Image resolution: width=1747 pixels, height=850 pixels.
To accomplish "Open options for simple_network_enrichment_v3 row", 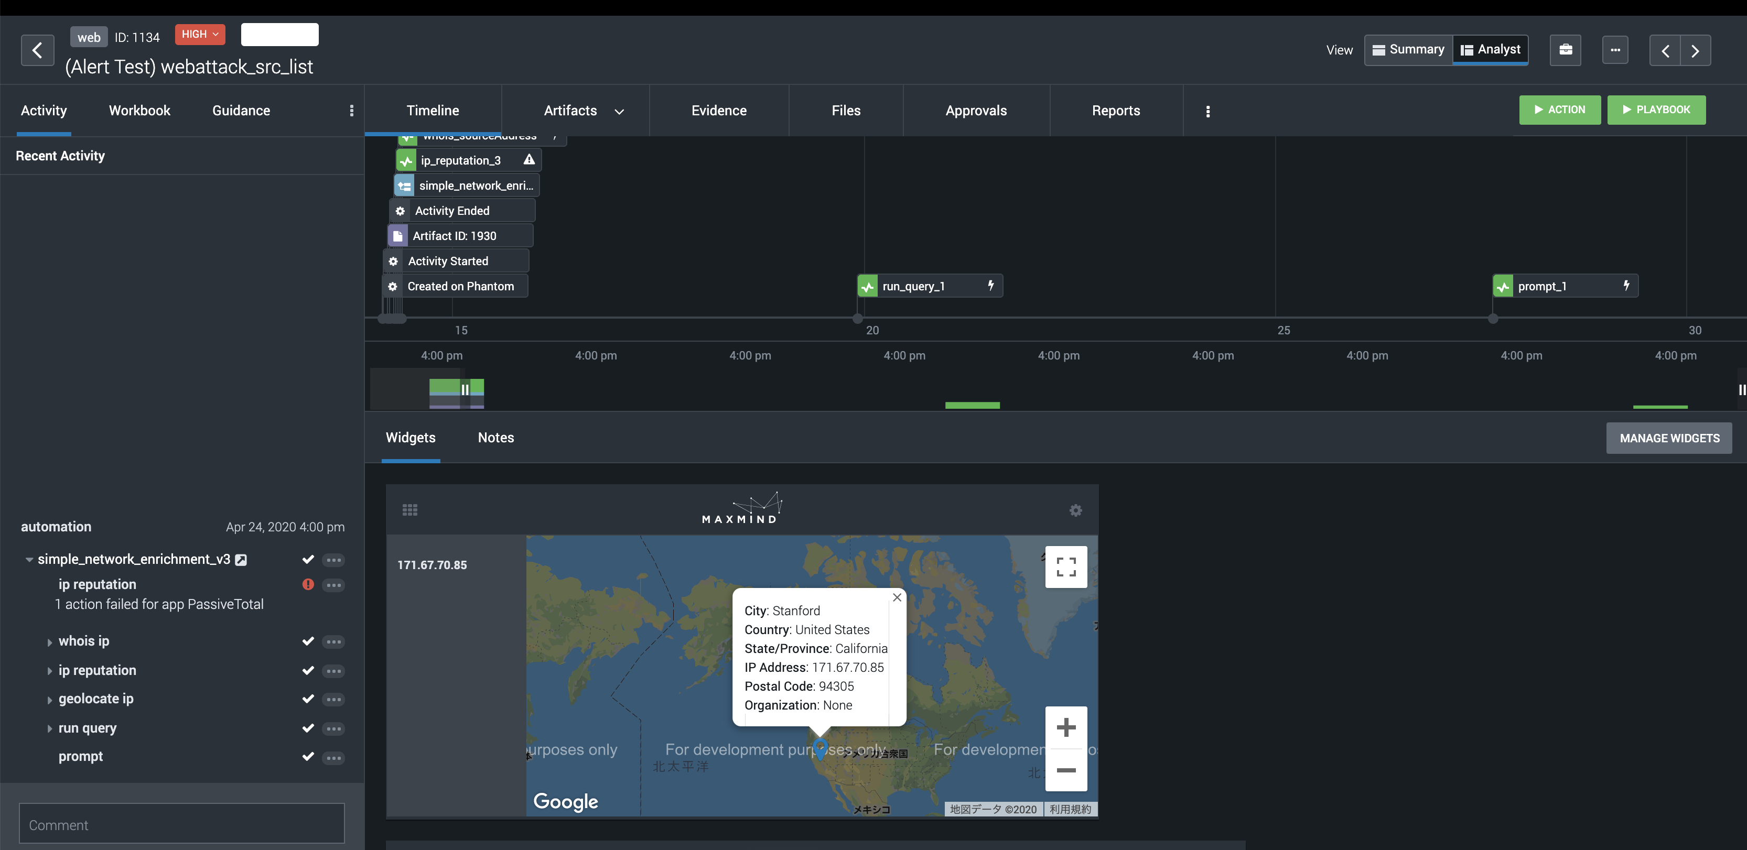I will pos(333,560).
